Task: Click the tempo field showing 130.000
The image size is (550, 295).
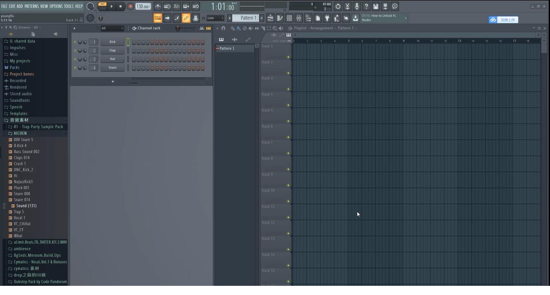Action: 143,6
